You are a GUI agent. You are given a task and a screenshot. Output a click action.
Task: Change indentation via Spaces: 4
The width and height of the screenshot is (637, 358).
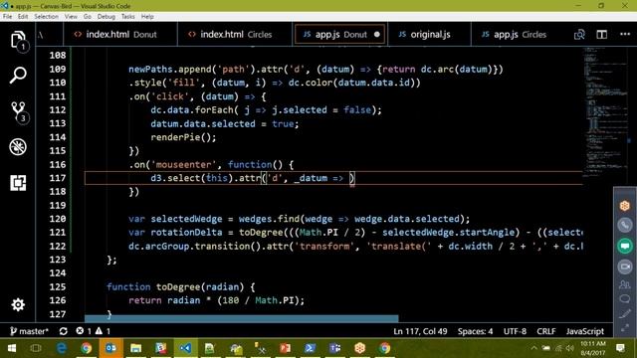pyautogui.click(x=475, y=331)
